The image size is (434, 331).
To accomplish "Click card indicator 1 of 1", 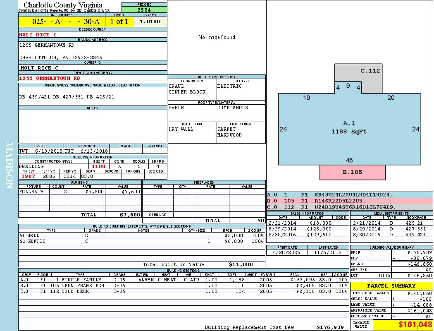I will [x=119, y=22].
